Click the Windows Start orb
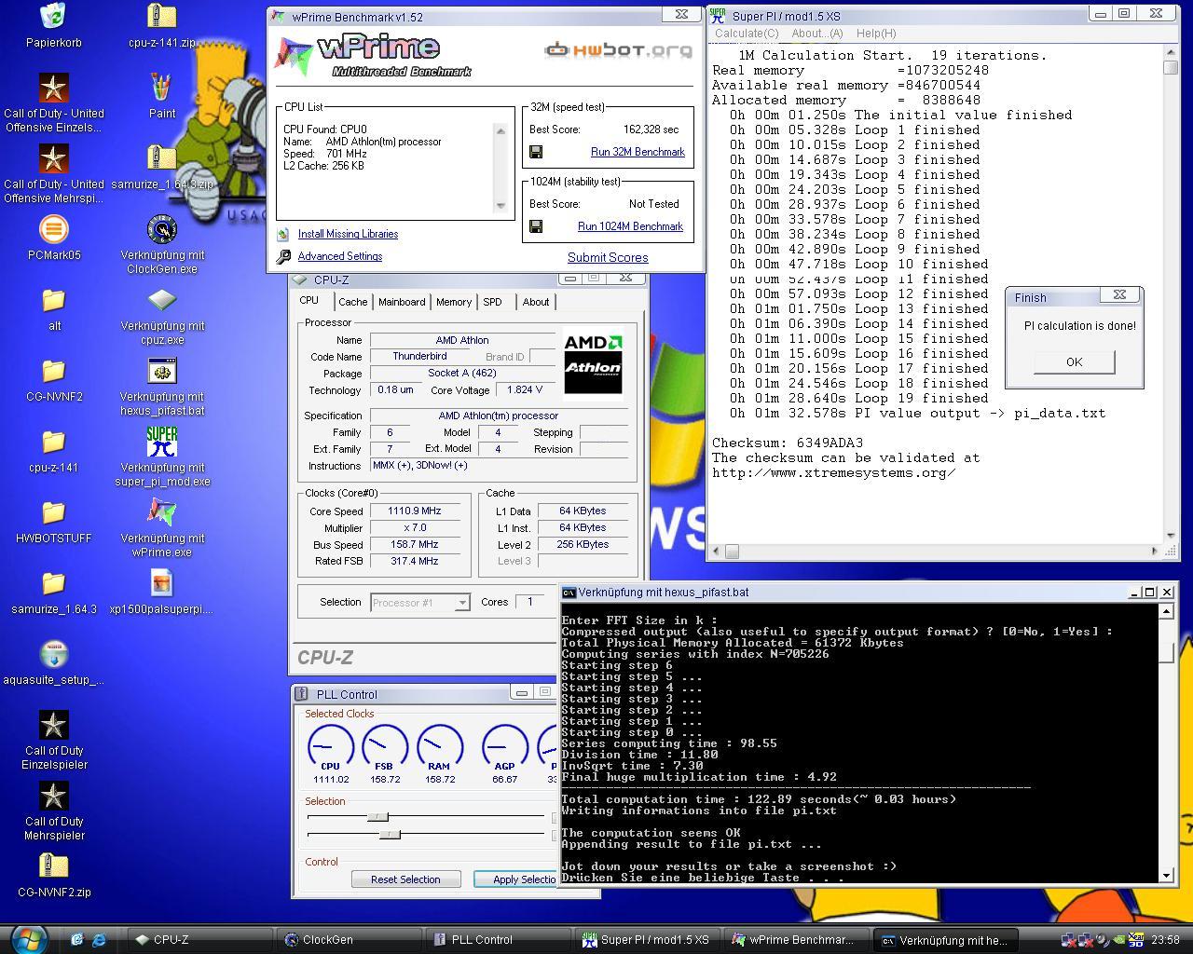This screenshot has width=1193, height=954. (28, 938)
